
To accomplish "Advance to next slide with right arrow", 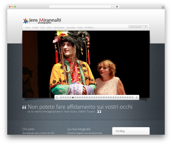I will (x=137, y=97).
